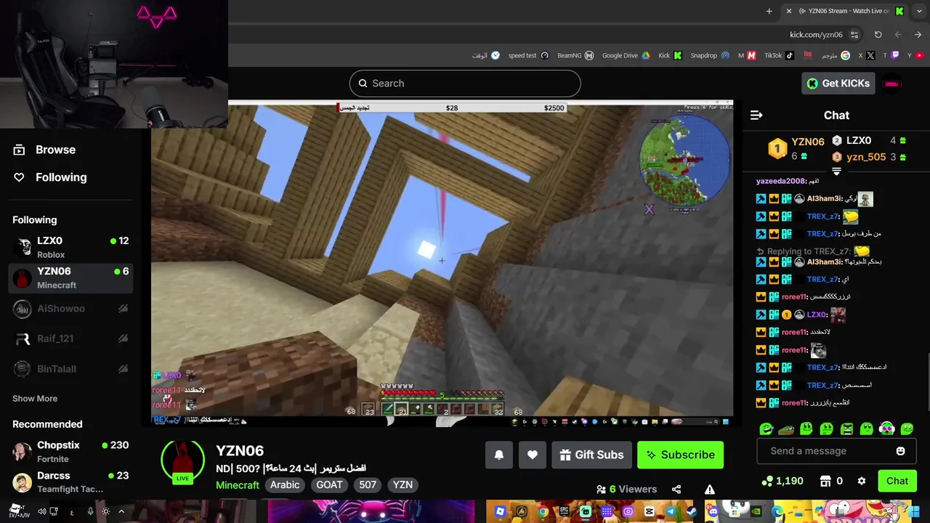Open site settings icon in address bar

[854, 35]
